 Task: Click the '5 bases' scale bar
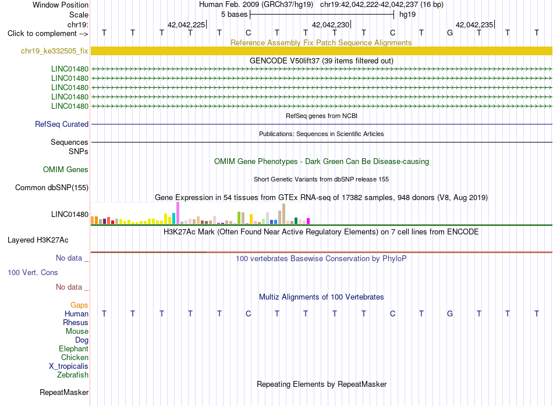coord(322,15)
